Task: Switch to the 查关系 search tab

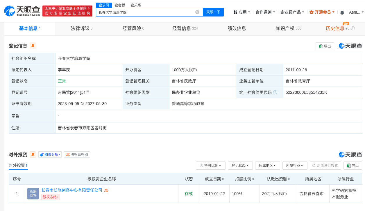Action: pyautogui.click(x=136, y=5)
